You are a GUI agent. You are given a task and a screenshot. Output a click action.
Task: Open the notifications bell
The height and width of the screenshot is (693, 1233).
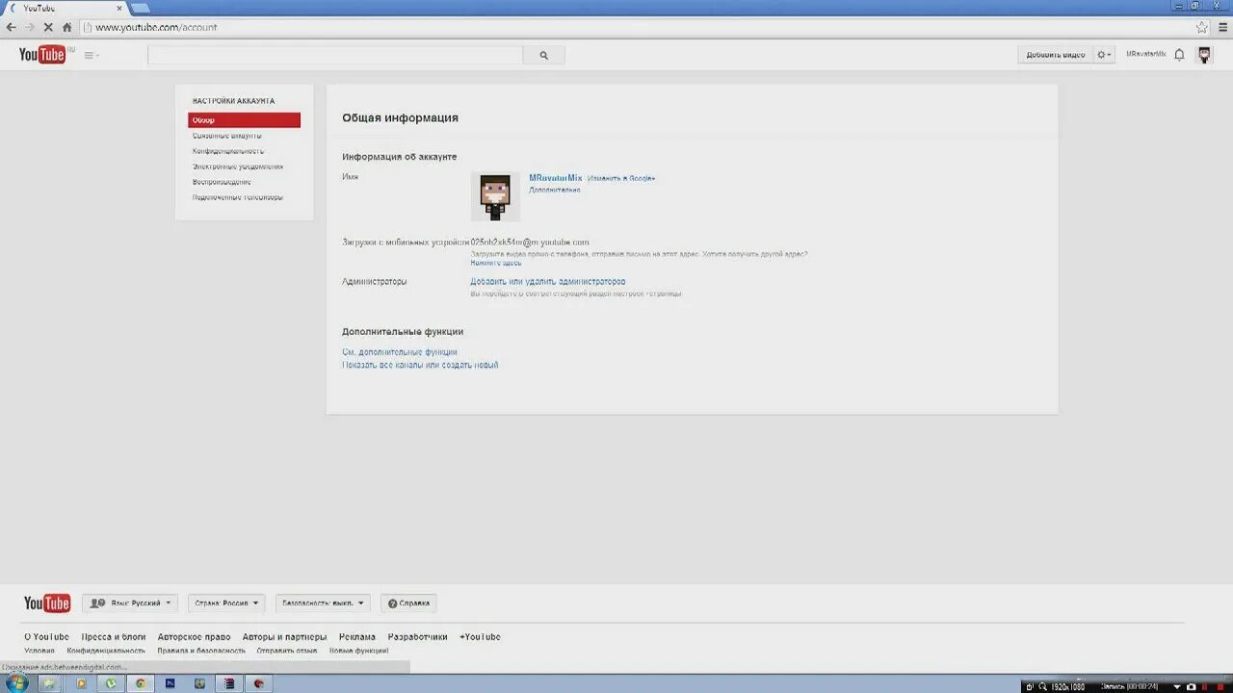coord(1179,55)
